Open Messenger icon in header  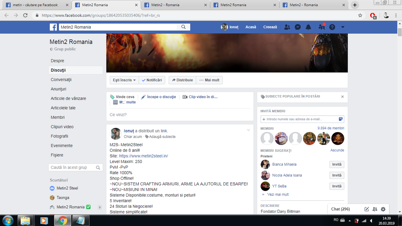tap(298, 27)
